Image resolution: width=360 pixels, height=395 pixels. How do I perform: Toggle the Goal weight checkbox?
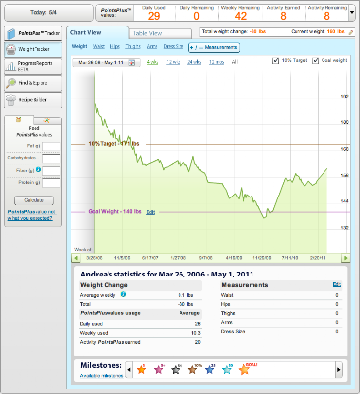point(316,61)
